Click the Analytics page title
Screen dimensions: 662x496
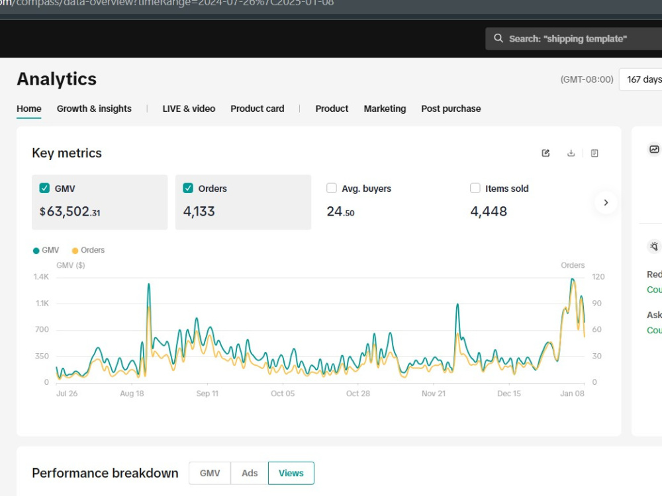point(56,79)
